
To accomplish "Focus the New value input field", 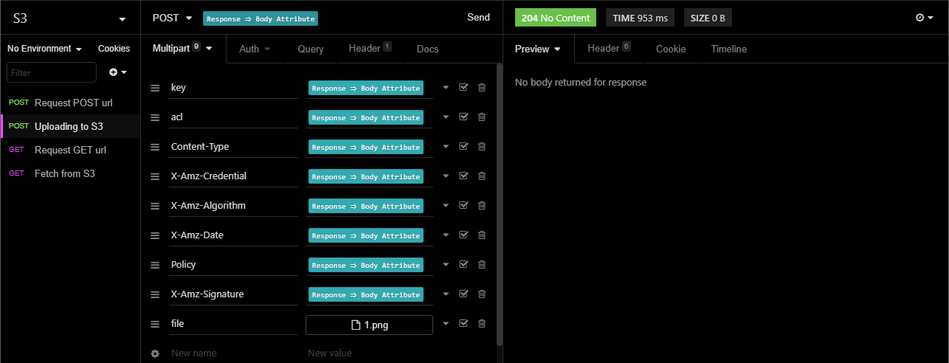I will tap(369, 353).
